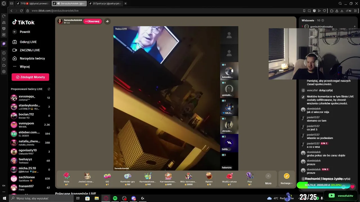Viewport: 360px width, 202px height.
Task: Send the Róża gift
Action: (66, 178)
